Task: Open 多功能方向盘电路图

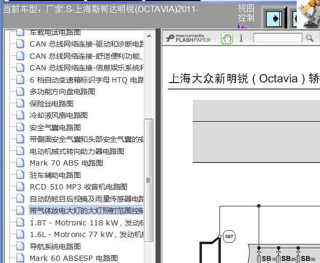Action: point(62,92)
